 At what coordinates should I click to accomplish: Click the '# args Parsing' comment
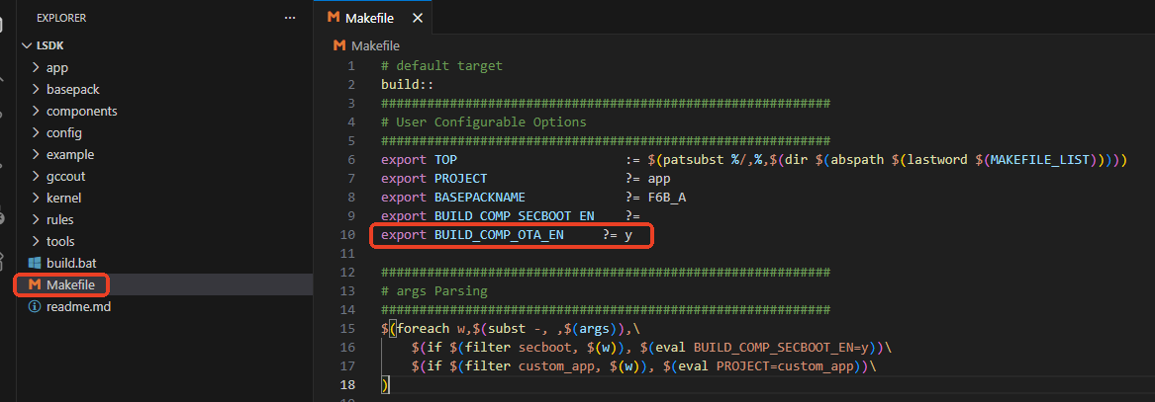[x=434, y=290]
